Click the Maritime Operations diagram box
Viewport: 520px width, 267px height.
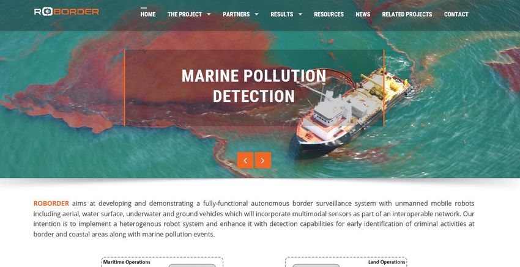162,262
